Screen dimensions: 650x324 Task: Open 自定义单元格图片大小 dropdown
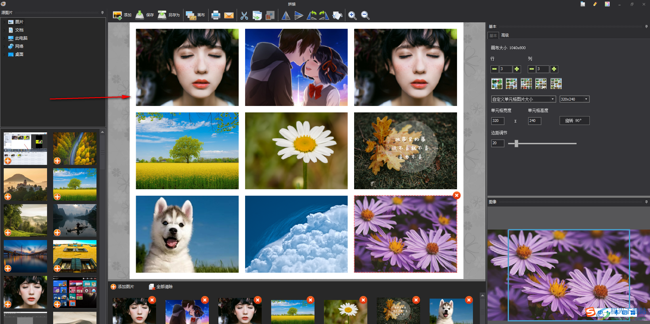[523, 99]
